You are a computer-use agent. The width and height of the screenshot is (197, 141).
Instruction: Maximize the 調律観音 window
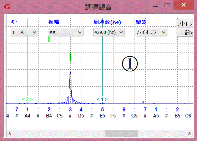point(167,5)
